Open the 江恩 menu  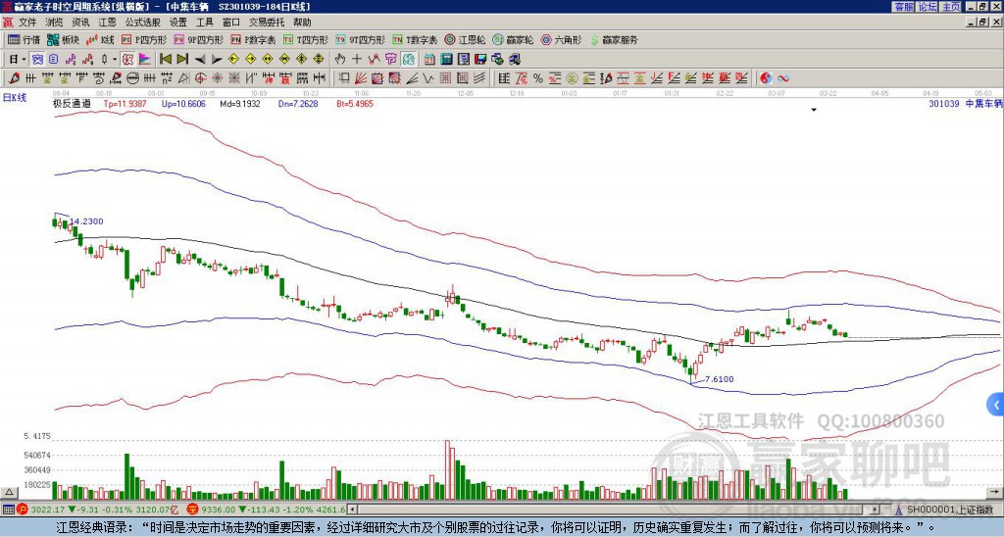(x=107, y=23)
